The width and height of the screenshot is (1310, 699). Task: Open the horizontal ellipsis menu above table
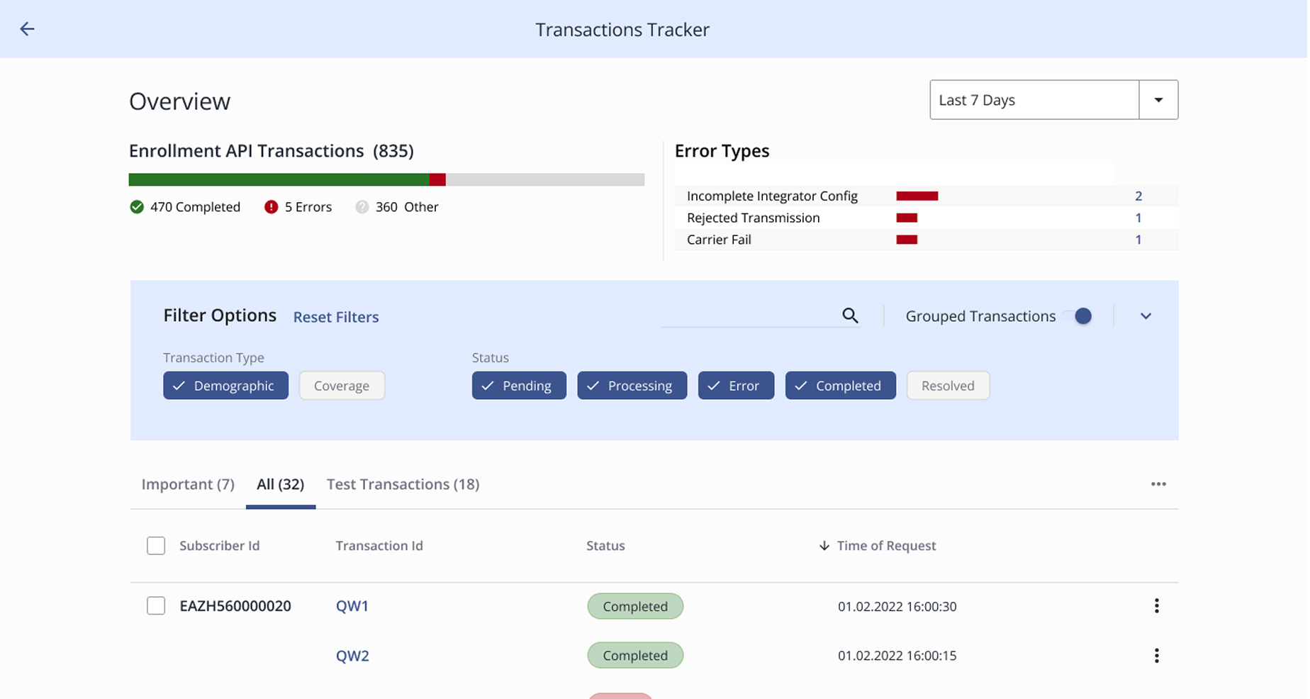[x=1158, y=484]
